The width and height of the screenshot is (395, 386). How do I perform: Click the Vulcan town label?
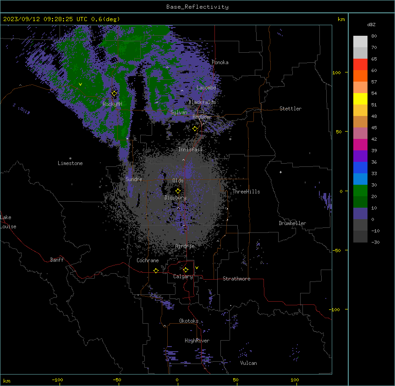point(248,363)
